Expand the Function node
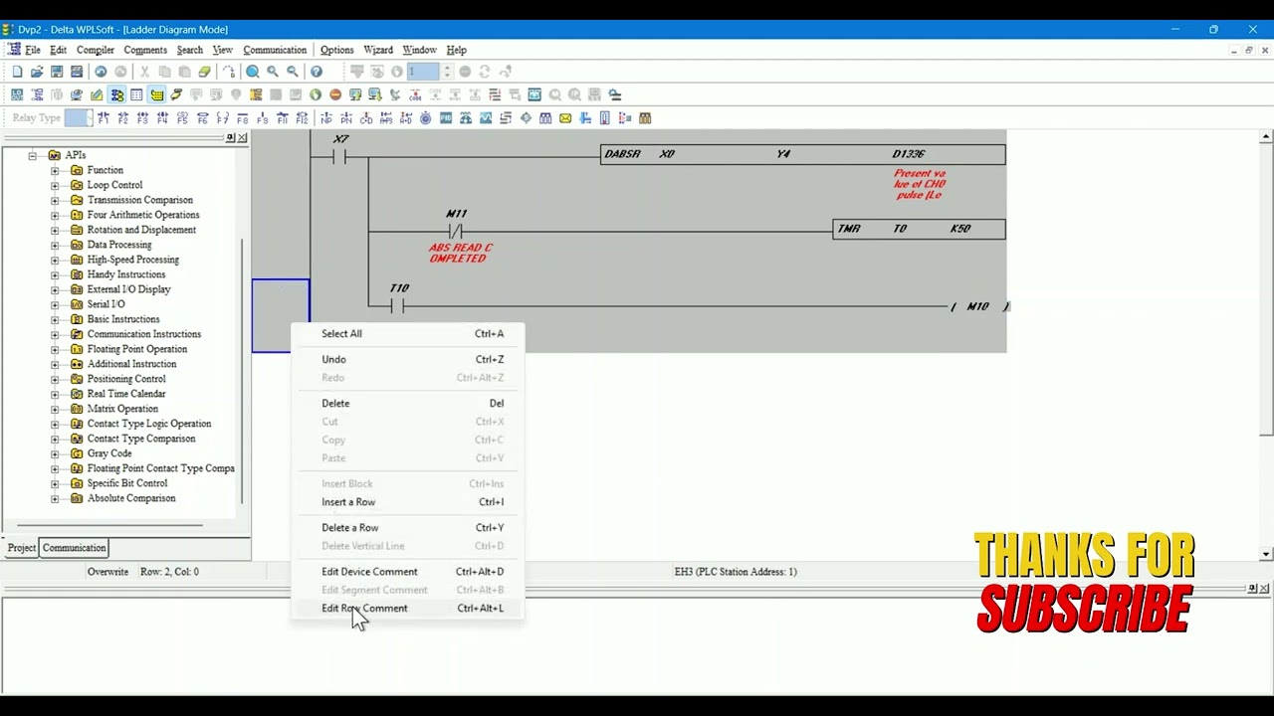 point(55,170)
